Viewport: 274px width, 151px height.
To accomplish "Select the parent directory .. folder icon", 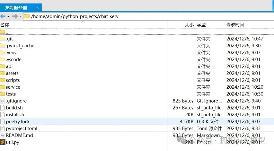I will [x=3, y=32].
